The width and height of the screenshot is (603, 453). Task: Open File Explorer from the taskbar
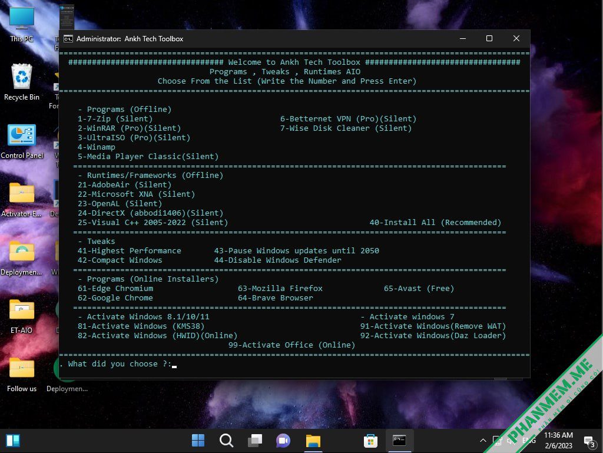pos(313,440)
